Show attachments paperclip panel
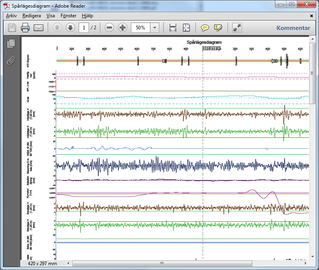Viewport: 319px width, 270px height. (x=11, y=61)
